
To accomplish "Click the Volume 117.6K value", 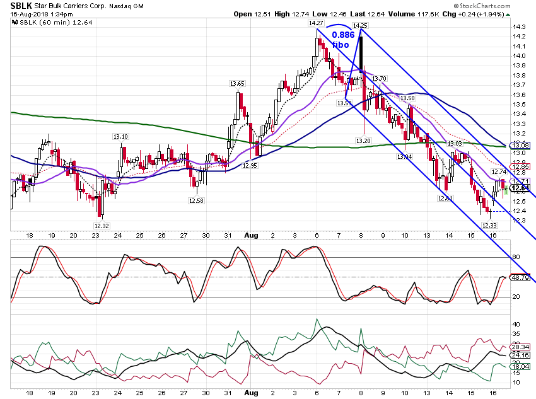I will 414,14.
